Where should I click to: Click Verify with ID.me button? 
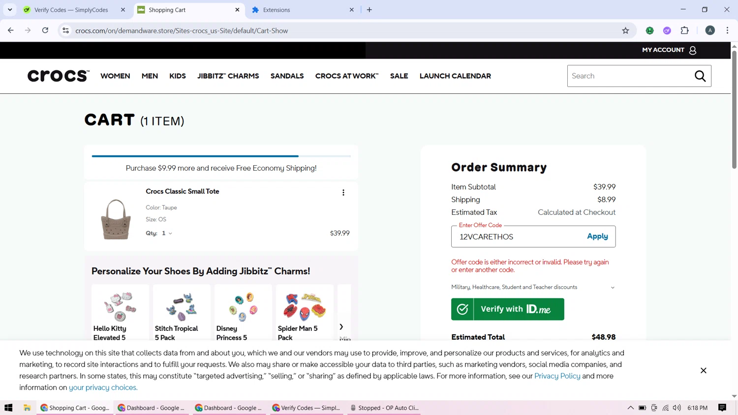(x=508, y=309)
